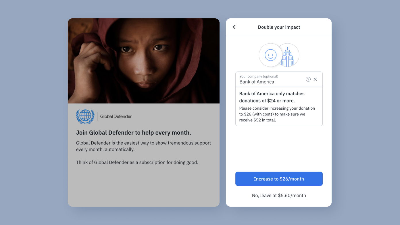Open the company matching help tooltip icon

[x=308, y=79]
